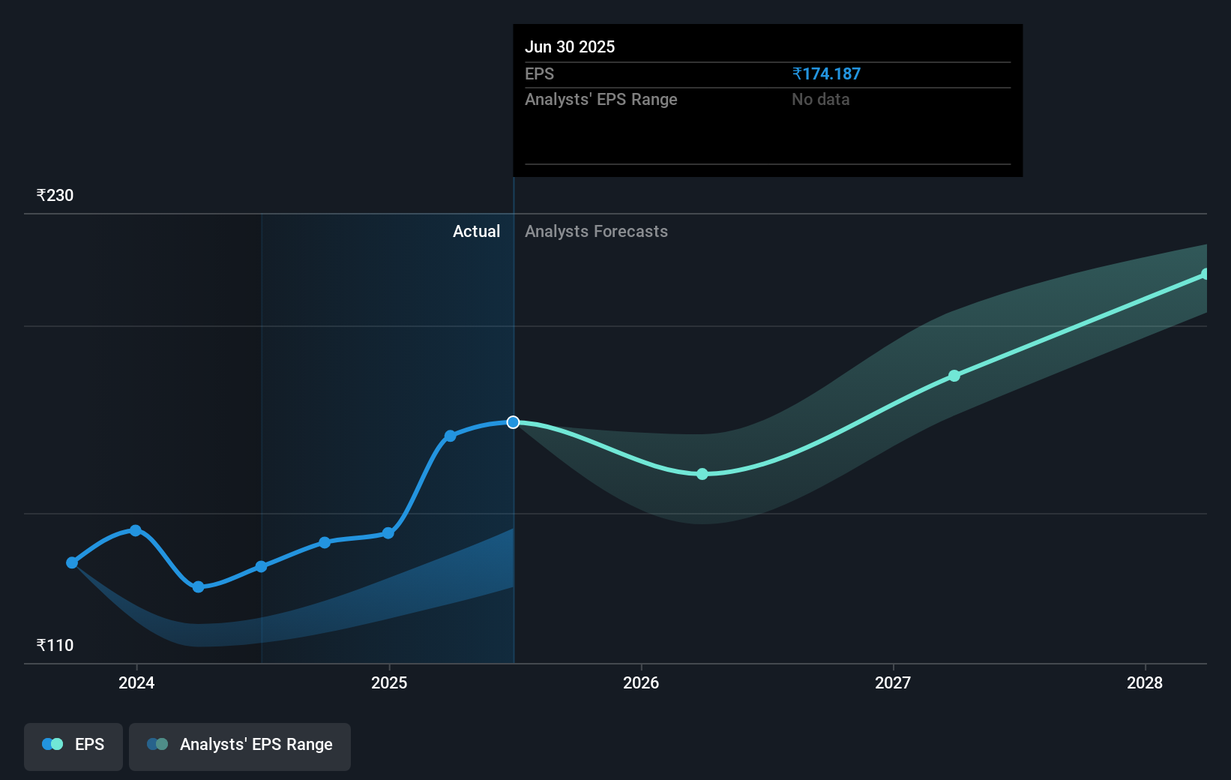1231x780 pixels.
Task: Select the mid-2024 EPS data point
Action: point(260,566)
